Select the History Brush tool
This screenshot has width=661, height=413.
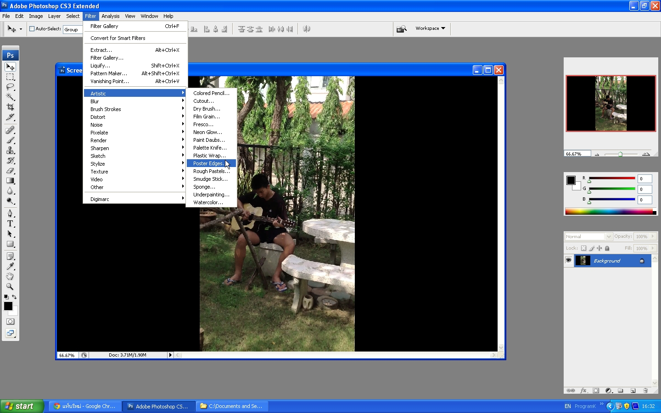pyautogui.click(x=10, y=161)
